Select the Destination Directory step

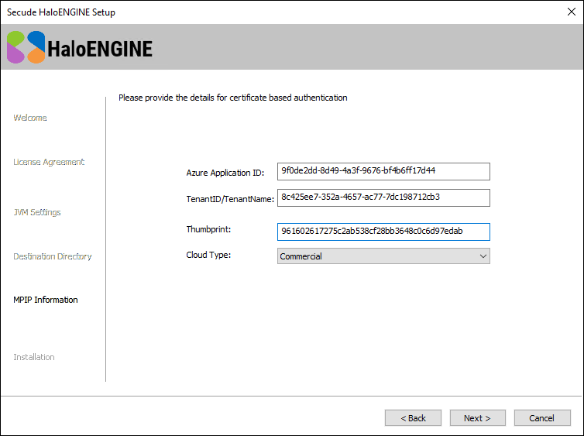53,256
